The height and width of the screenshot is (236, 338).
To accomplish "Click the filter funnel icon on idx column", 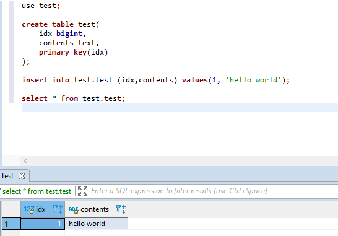I will pyautogui.click(x=55, y=209).
